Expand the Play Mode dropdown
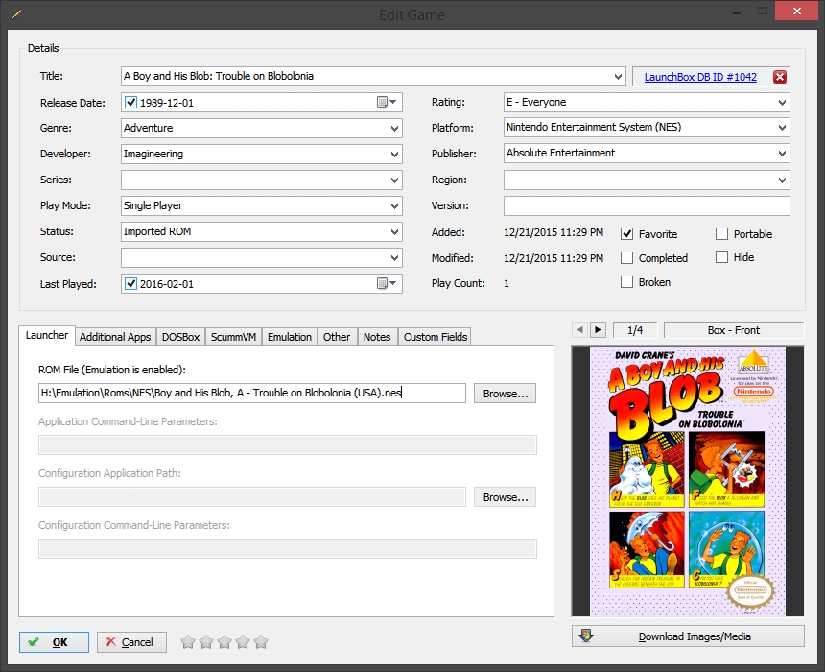This screenshot has height=672, width=825. [x=394, y=205]
